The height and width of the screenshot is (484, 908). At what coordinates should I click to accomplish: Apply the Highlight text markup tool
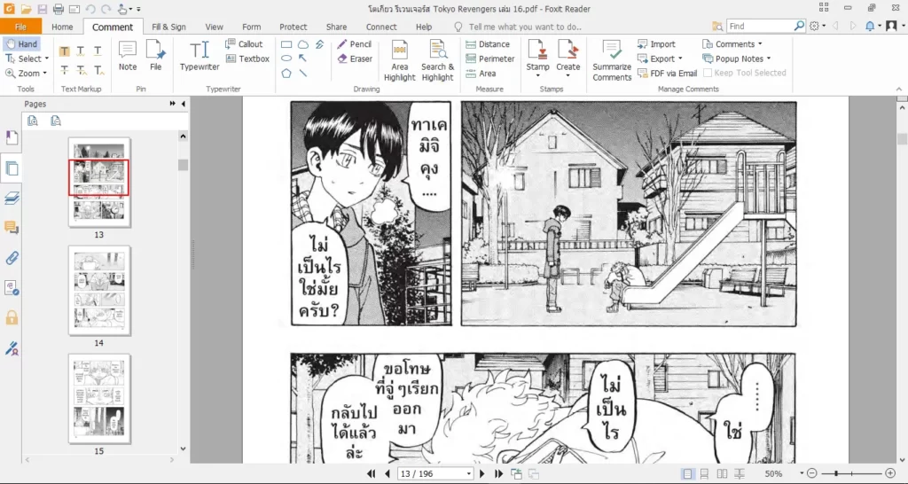tap(64, 51)
